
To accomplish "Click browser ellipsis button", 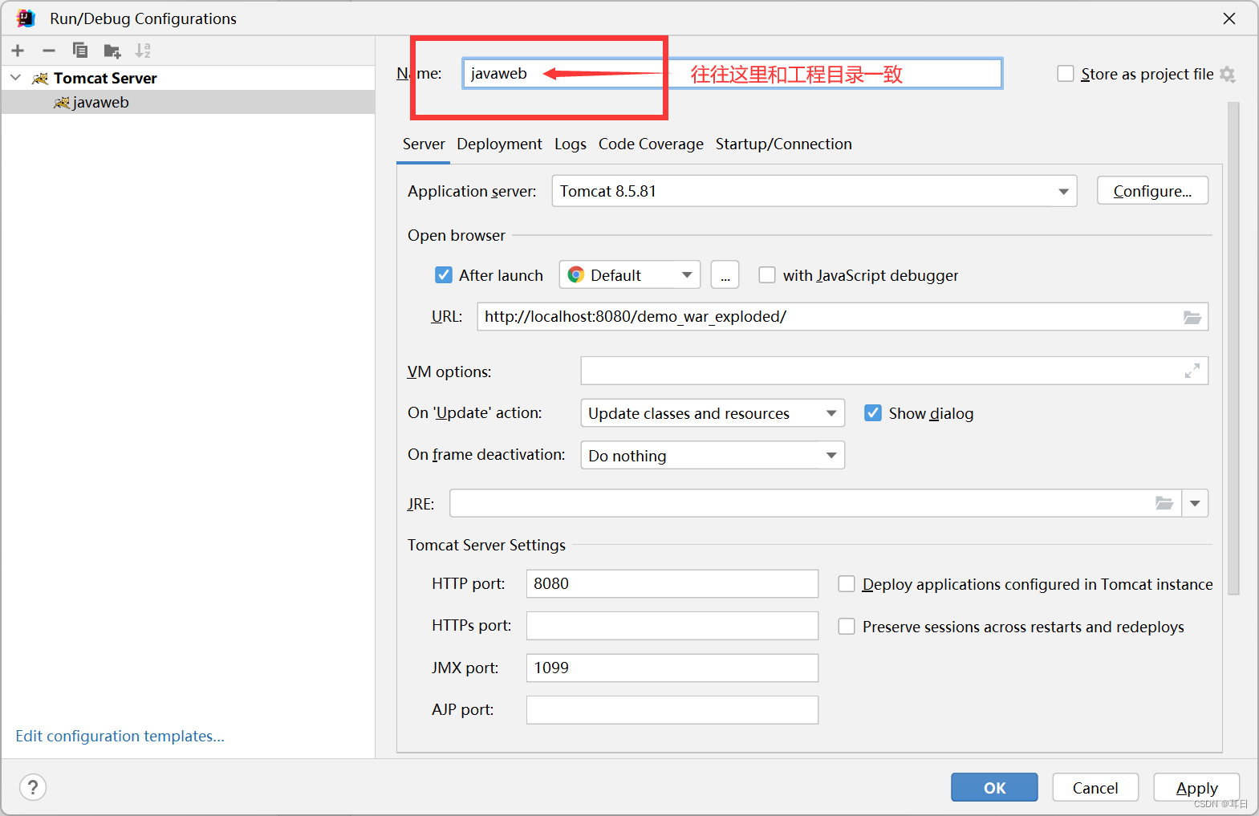I will 725,275.
